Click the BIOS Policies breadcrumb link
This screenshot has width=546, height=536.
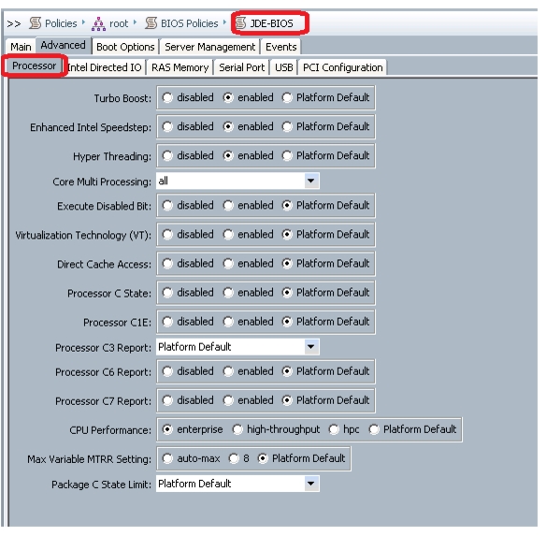click(x=190, y=23)
